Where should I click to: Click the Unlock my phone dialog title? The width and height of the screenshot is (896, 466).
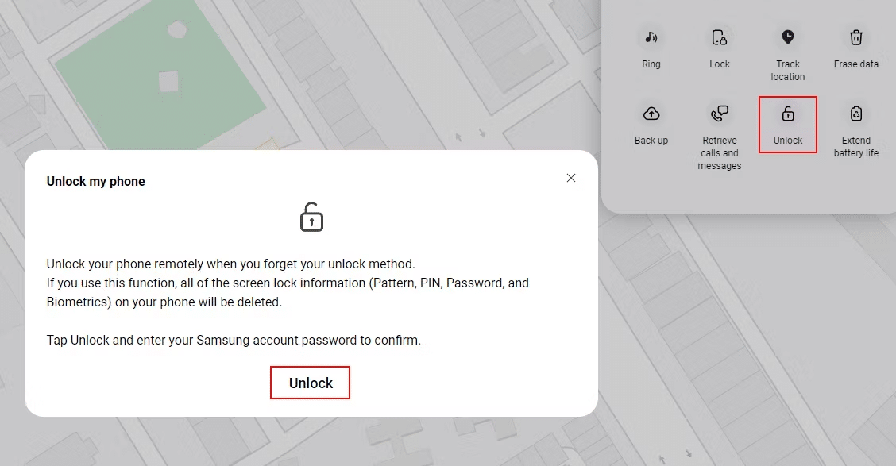95,181
